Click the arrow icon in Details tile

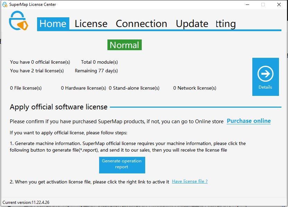265,74
